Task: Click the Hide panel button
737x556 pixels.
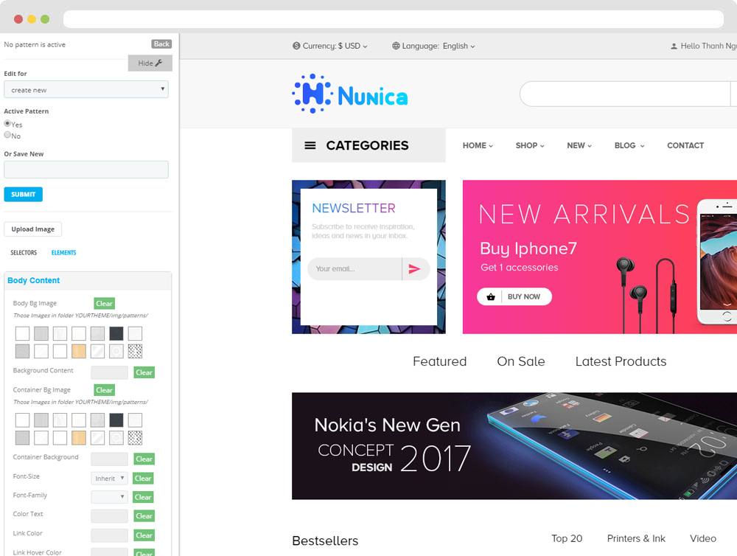Action: pyautogui.click(x=150, y=63)
